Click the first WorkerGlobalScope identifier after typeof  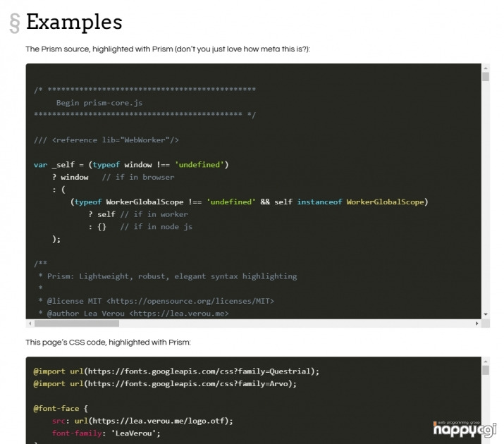[145, 202]
